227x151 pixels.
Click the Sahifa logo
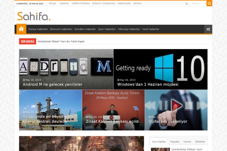pos(34,16)
